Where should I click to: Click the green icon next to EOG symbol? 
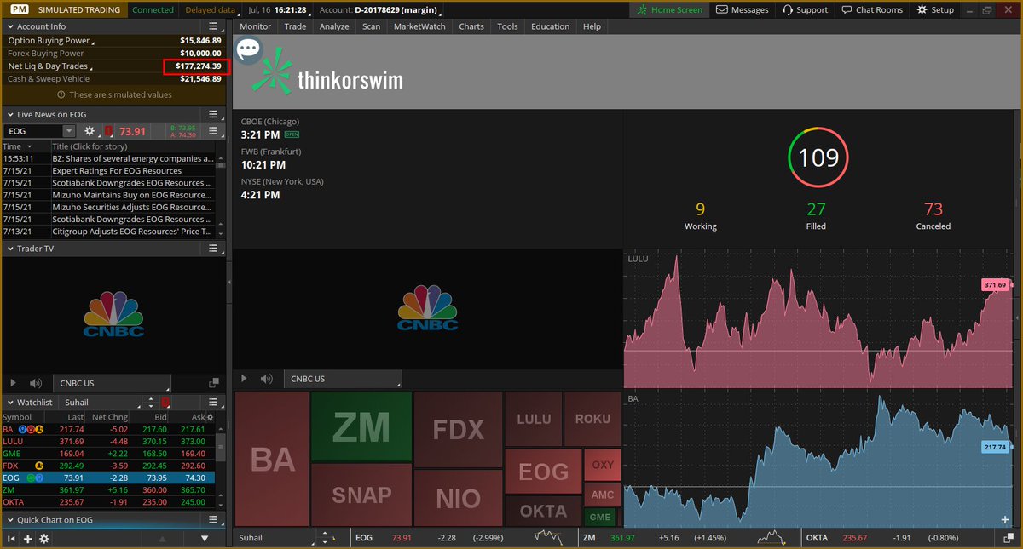pyautogui.click(x=30, y=478)
